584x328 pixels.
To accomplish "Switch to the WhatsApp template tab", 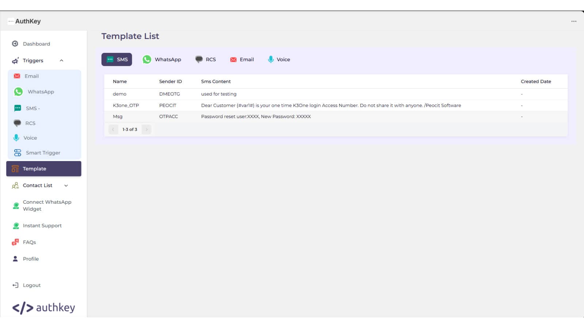I will tap(162, 59).
